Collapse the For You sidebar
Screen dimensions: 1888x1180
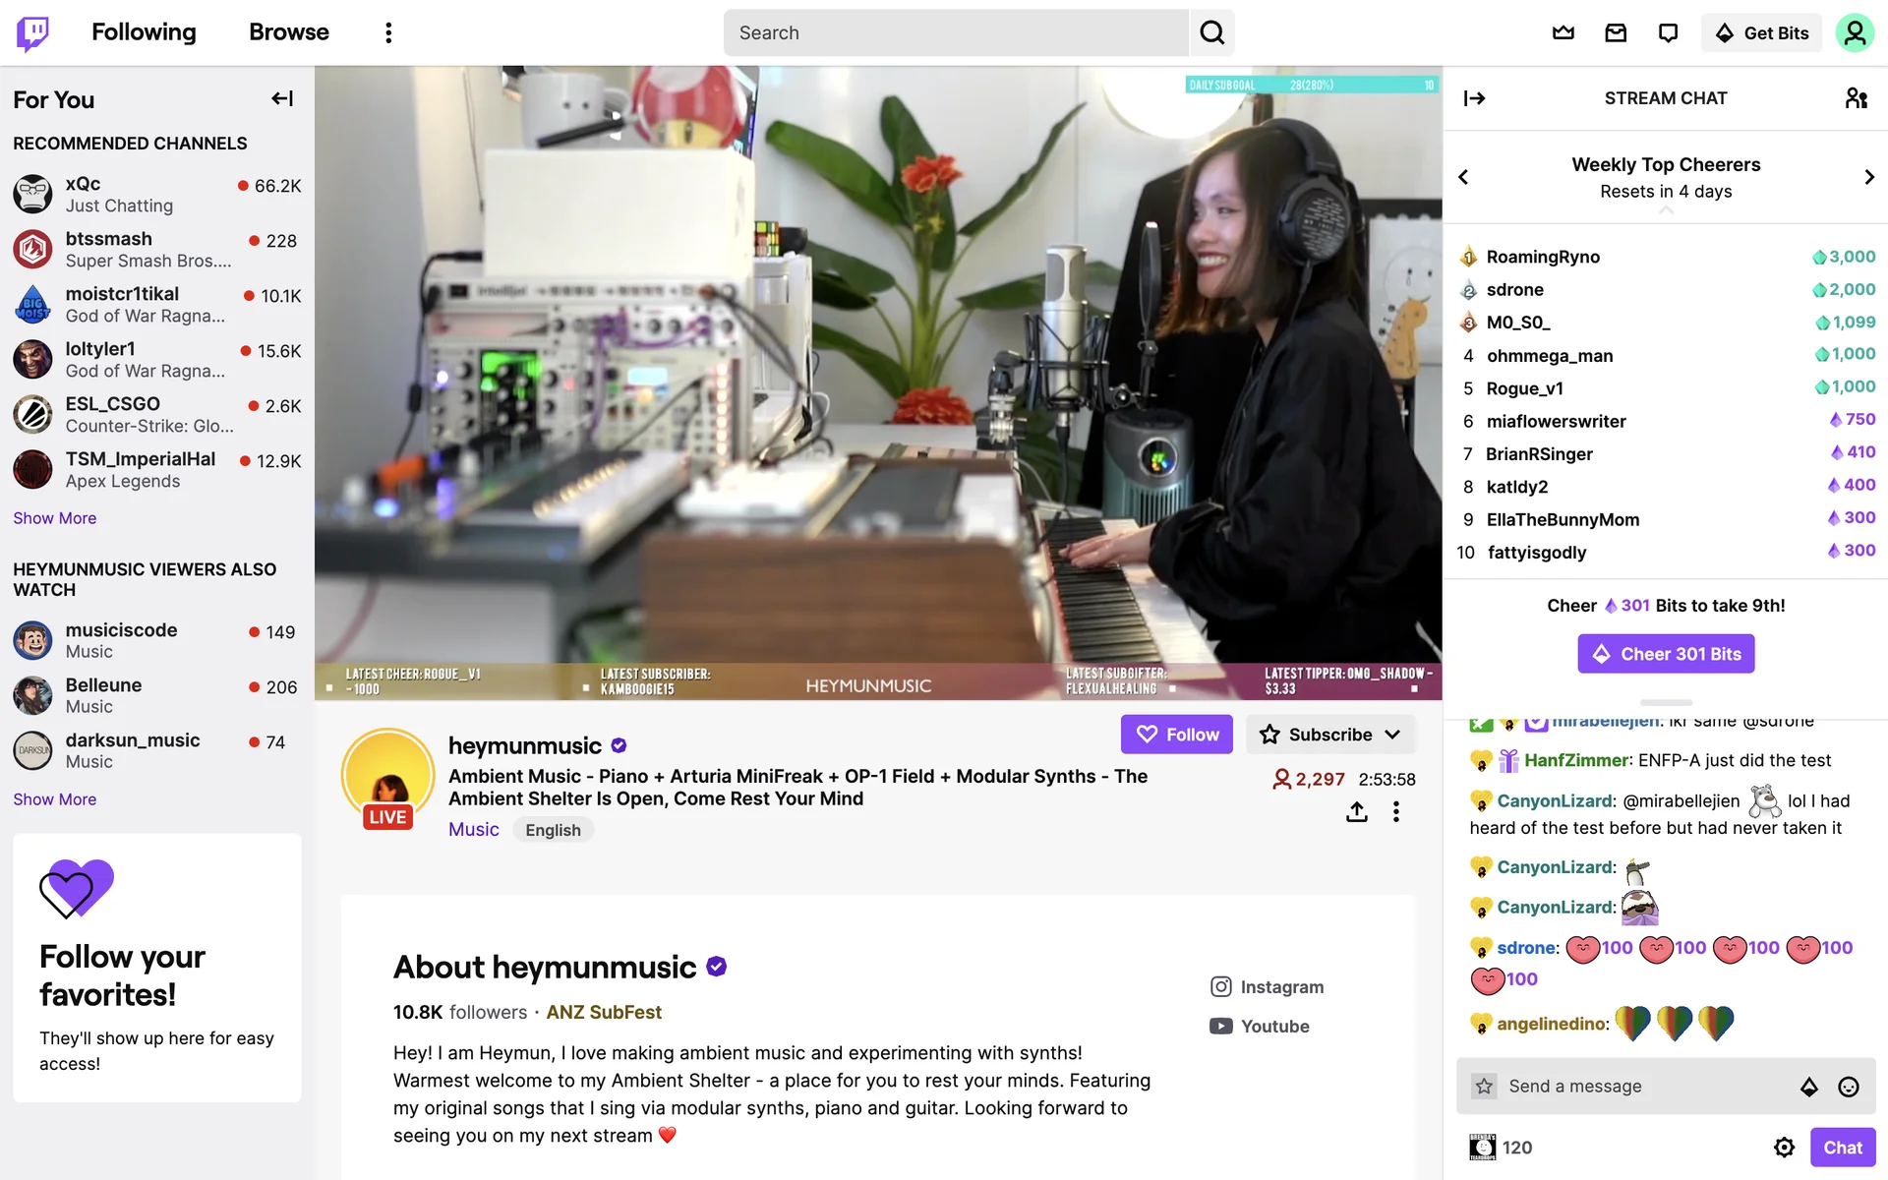tap(282, 98)
